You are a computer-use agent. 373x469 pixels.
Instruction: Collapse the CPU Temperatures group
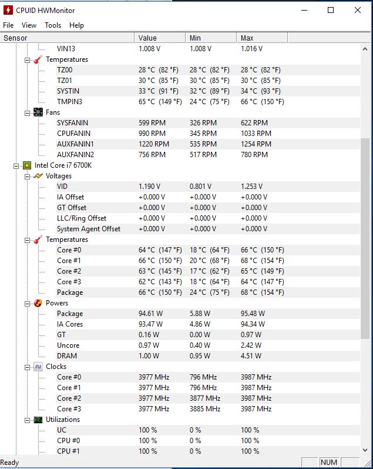pos(27,240)
